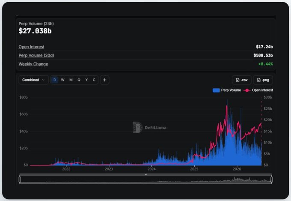Click the $17.24b open interest value
The width and height of the screenshot is (291, 201).
[x=264, y=47]
